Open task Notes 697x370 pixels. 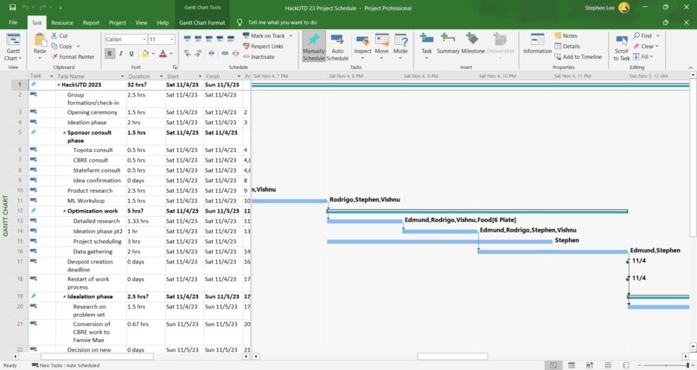pos(566,35)
